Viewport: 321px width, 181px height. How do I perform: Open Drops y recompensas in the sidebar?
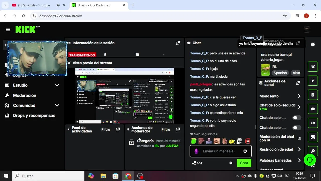pos(34,115)
